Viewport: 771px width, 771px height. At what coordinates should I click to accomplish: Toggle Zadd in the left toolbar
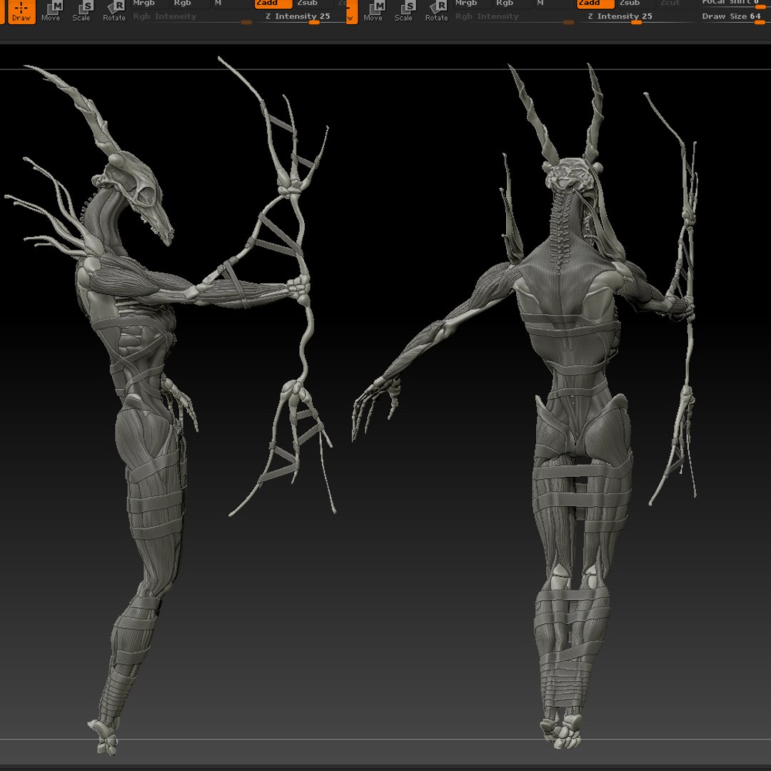[273, 4]
